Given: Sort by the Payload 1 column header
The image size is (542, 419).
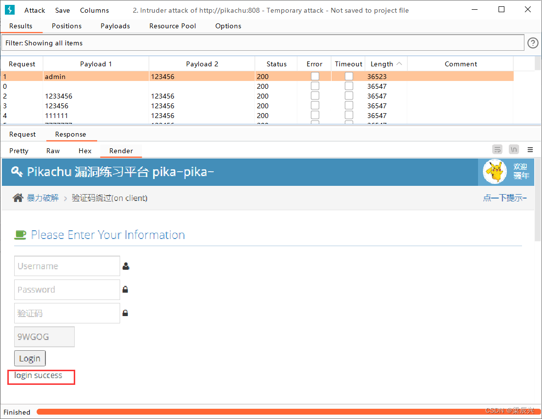Looking at the screenshot, I should pyautogui.click(x=96, y=64).
